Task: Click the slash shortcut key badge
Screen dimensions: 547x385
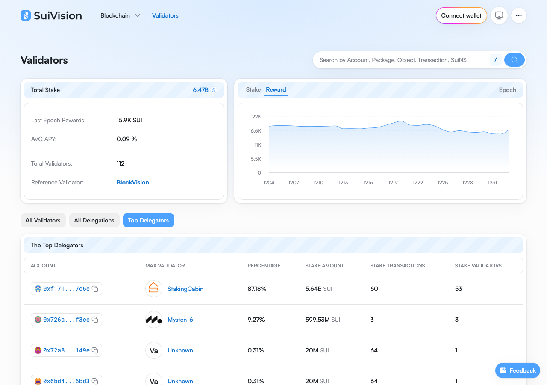Action: pyautogui.click(x=495, y=60)
